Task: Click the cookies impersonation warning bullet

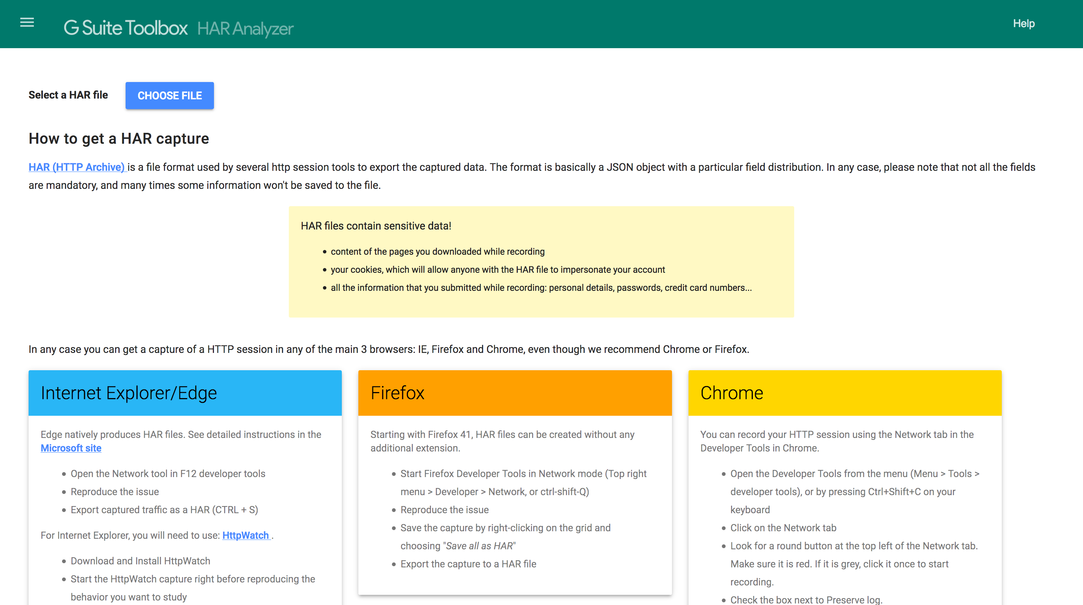Action: [498, 270]
